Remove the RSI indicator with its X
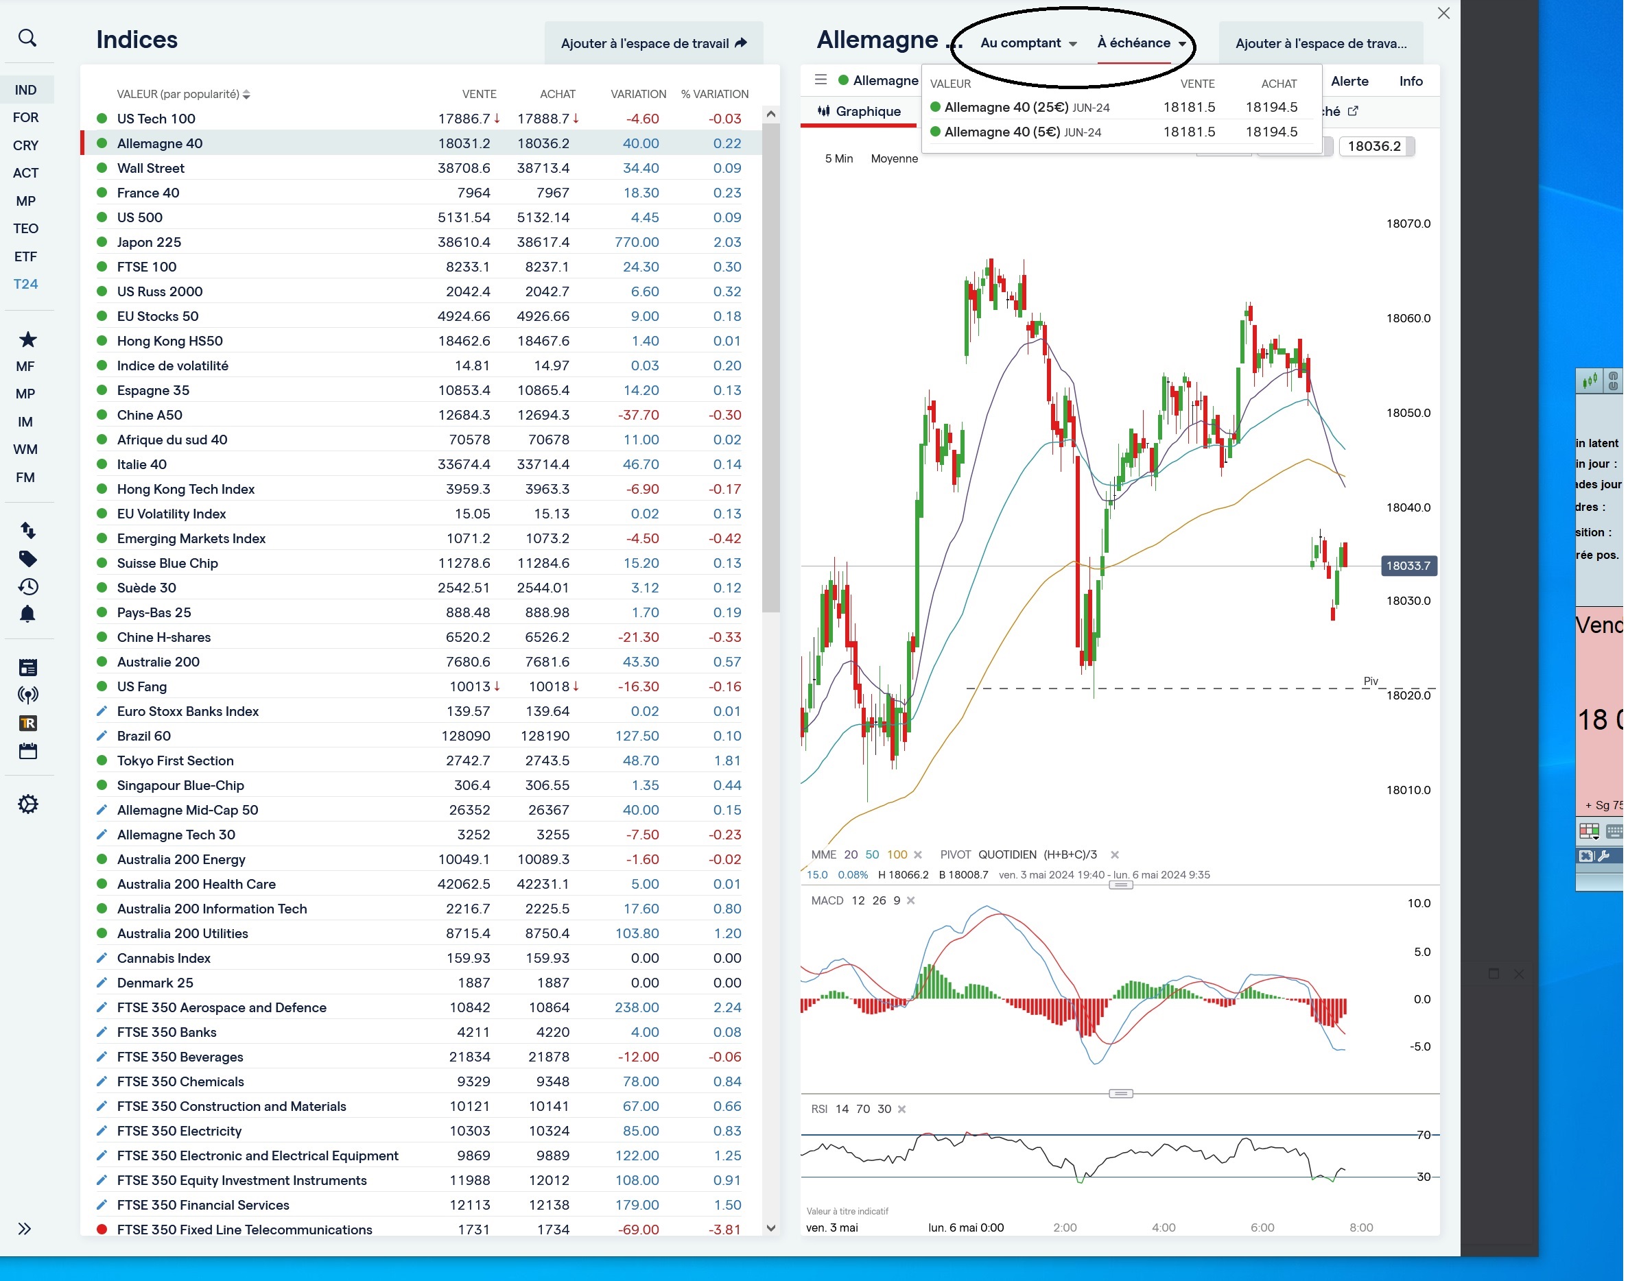 [x=901, y=1110]
